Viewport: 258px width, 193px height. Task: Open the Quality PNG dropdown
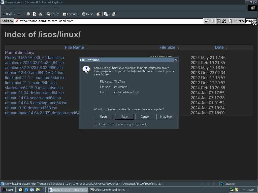[251, 21]
